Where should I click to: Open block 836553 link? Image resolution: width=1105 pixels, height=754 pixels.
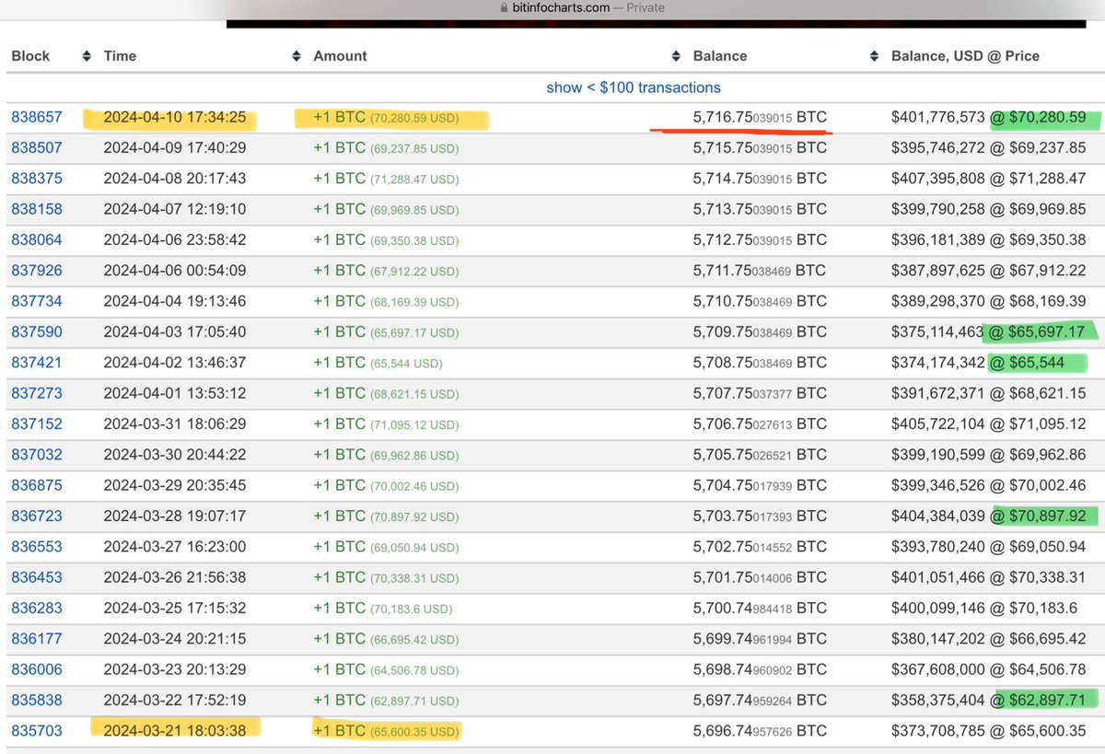pos(37,547)
